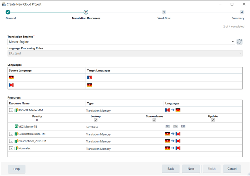Go to the General step label
This screenshot has width=250, height=176.
point(11,18)
